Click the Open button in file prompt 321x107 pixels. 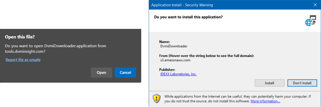pos(101,73)
